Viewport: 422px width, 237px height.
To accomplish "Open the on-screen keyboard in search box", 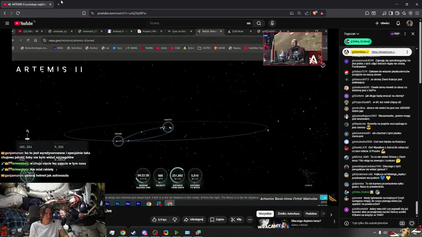I will [x=249, y=23].
